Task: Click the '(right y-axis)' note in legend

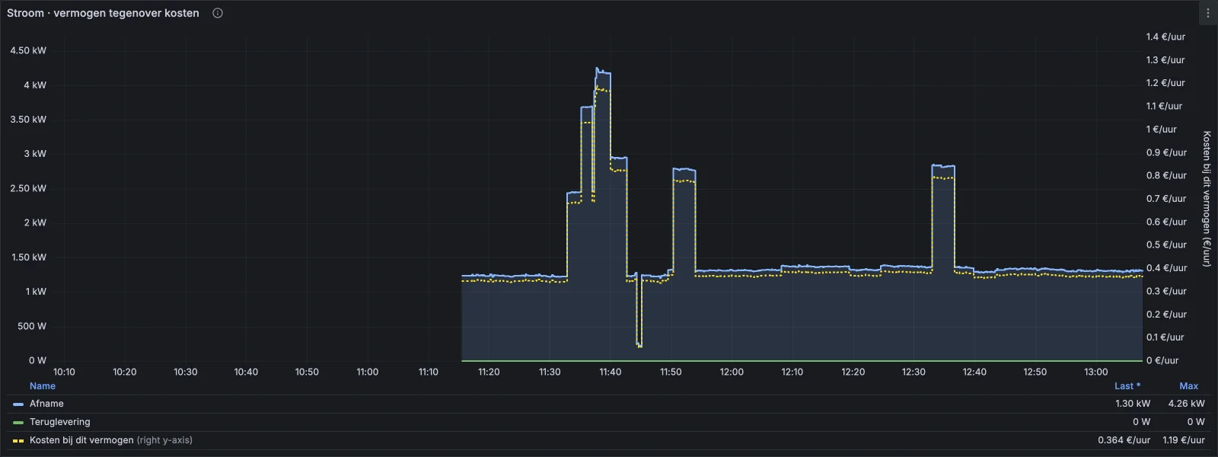Action: click(164, 440)
